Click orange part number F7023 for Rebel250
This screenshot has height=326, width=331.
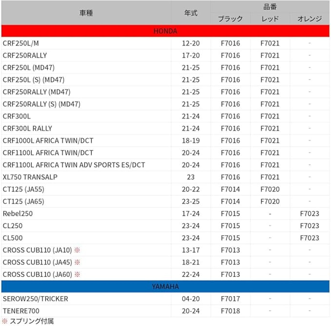click(x=310, y=214)
